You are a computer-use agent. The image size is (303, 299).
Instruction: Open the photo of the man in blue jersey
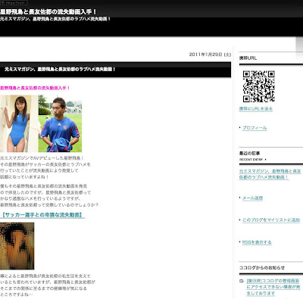(60, 123)
